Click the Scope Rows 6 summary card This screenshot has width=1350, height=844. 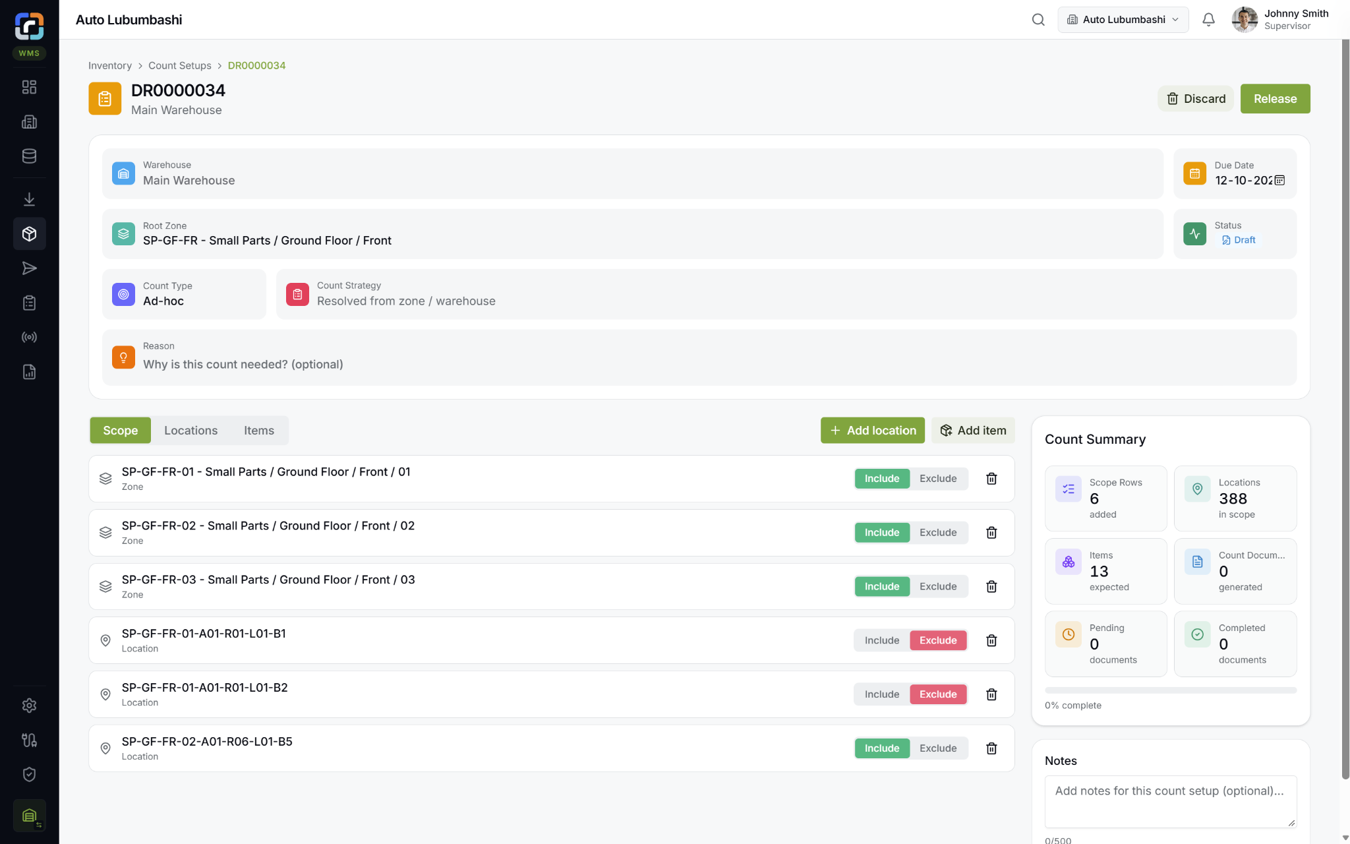1105,498
